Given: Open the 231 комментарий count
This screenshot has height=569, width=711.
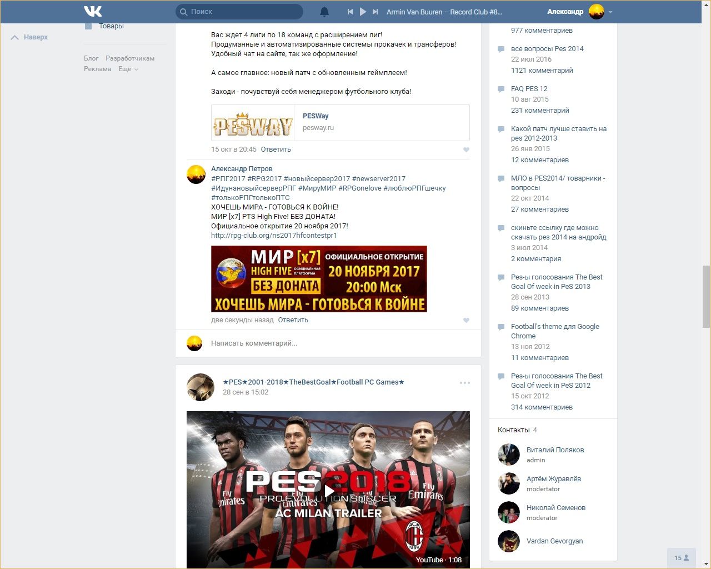Looking at the screenshot, I should (x=540, y=111).
